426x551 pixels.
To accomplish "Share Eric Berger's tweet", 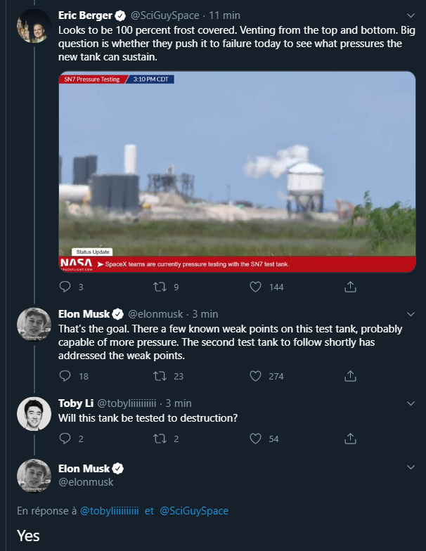I will point(349,287).
